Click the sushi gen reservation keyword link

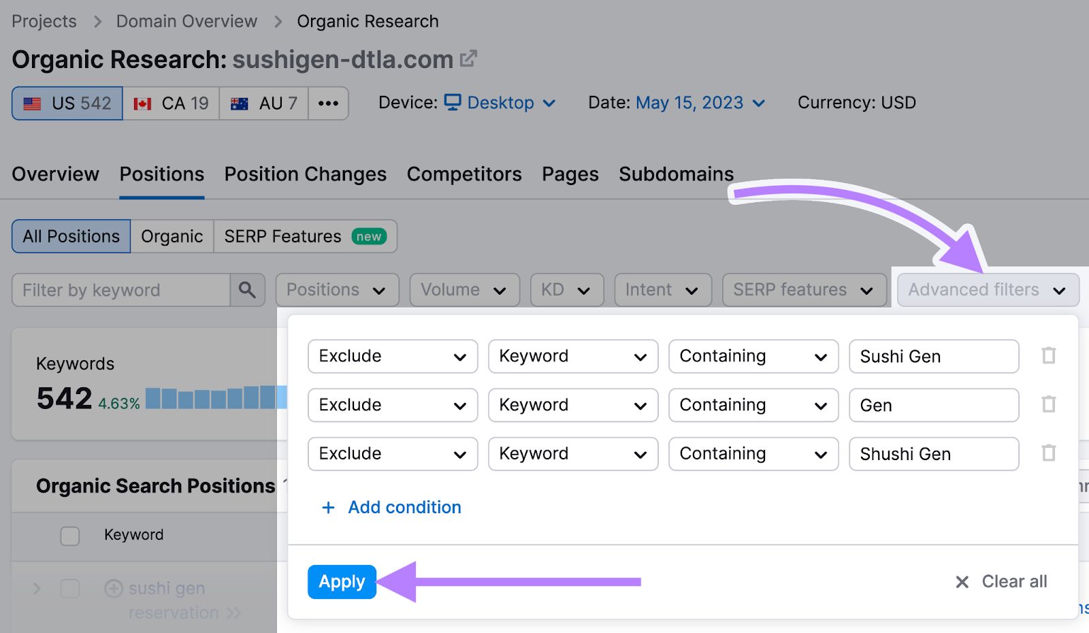point(174,600)
